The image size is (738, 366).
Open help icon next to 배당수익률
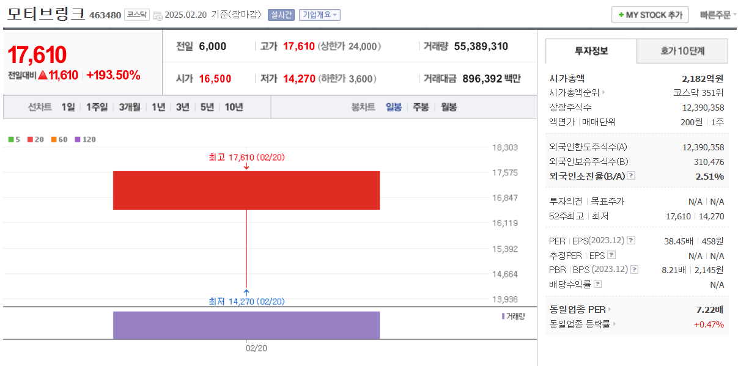click(597, 284)
